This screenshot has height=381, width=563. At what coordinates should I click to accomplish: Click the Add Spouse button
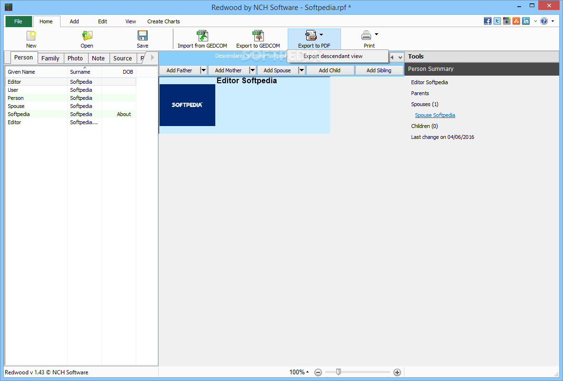277,70
